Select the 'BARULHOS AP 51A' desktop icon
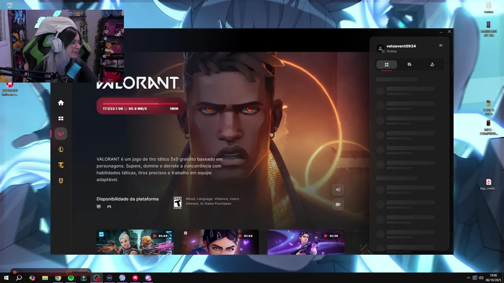 click(489, 29)
